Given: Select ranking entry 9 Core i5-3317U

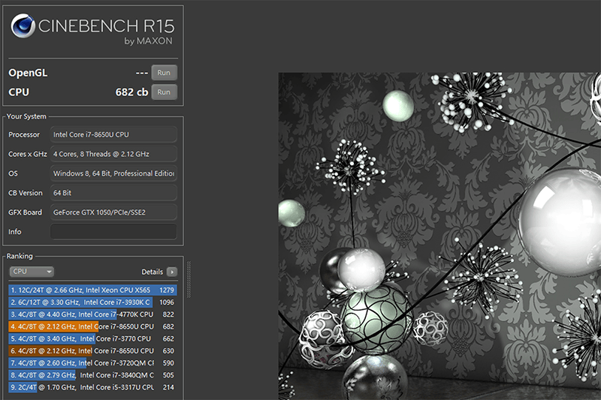Looking at the screenshot, I should (x=92, y=387).
